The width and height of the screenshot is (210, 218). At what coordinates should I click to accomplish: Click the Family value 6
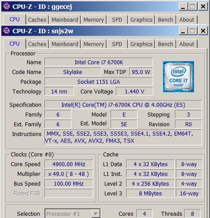(x=58, y=114)
